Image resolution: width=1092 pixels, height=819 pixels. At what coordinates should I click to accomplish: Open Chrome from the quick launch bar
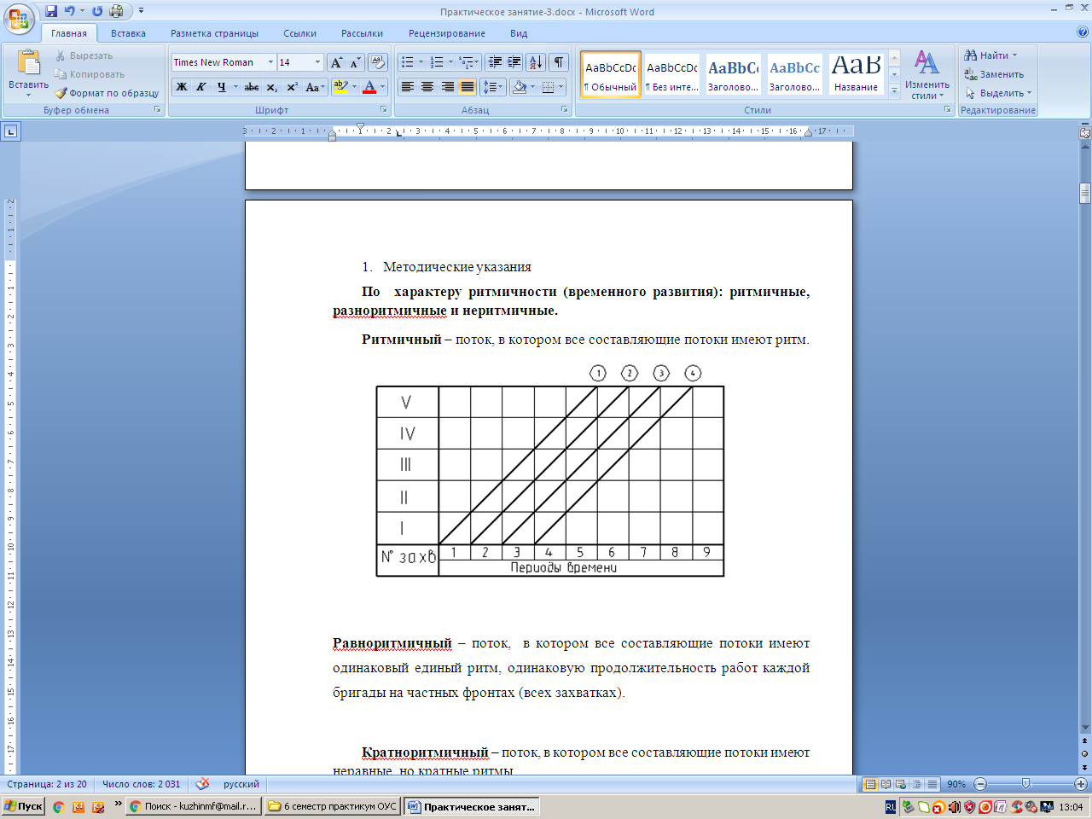tap(58, 806)
